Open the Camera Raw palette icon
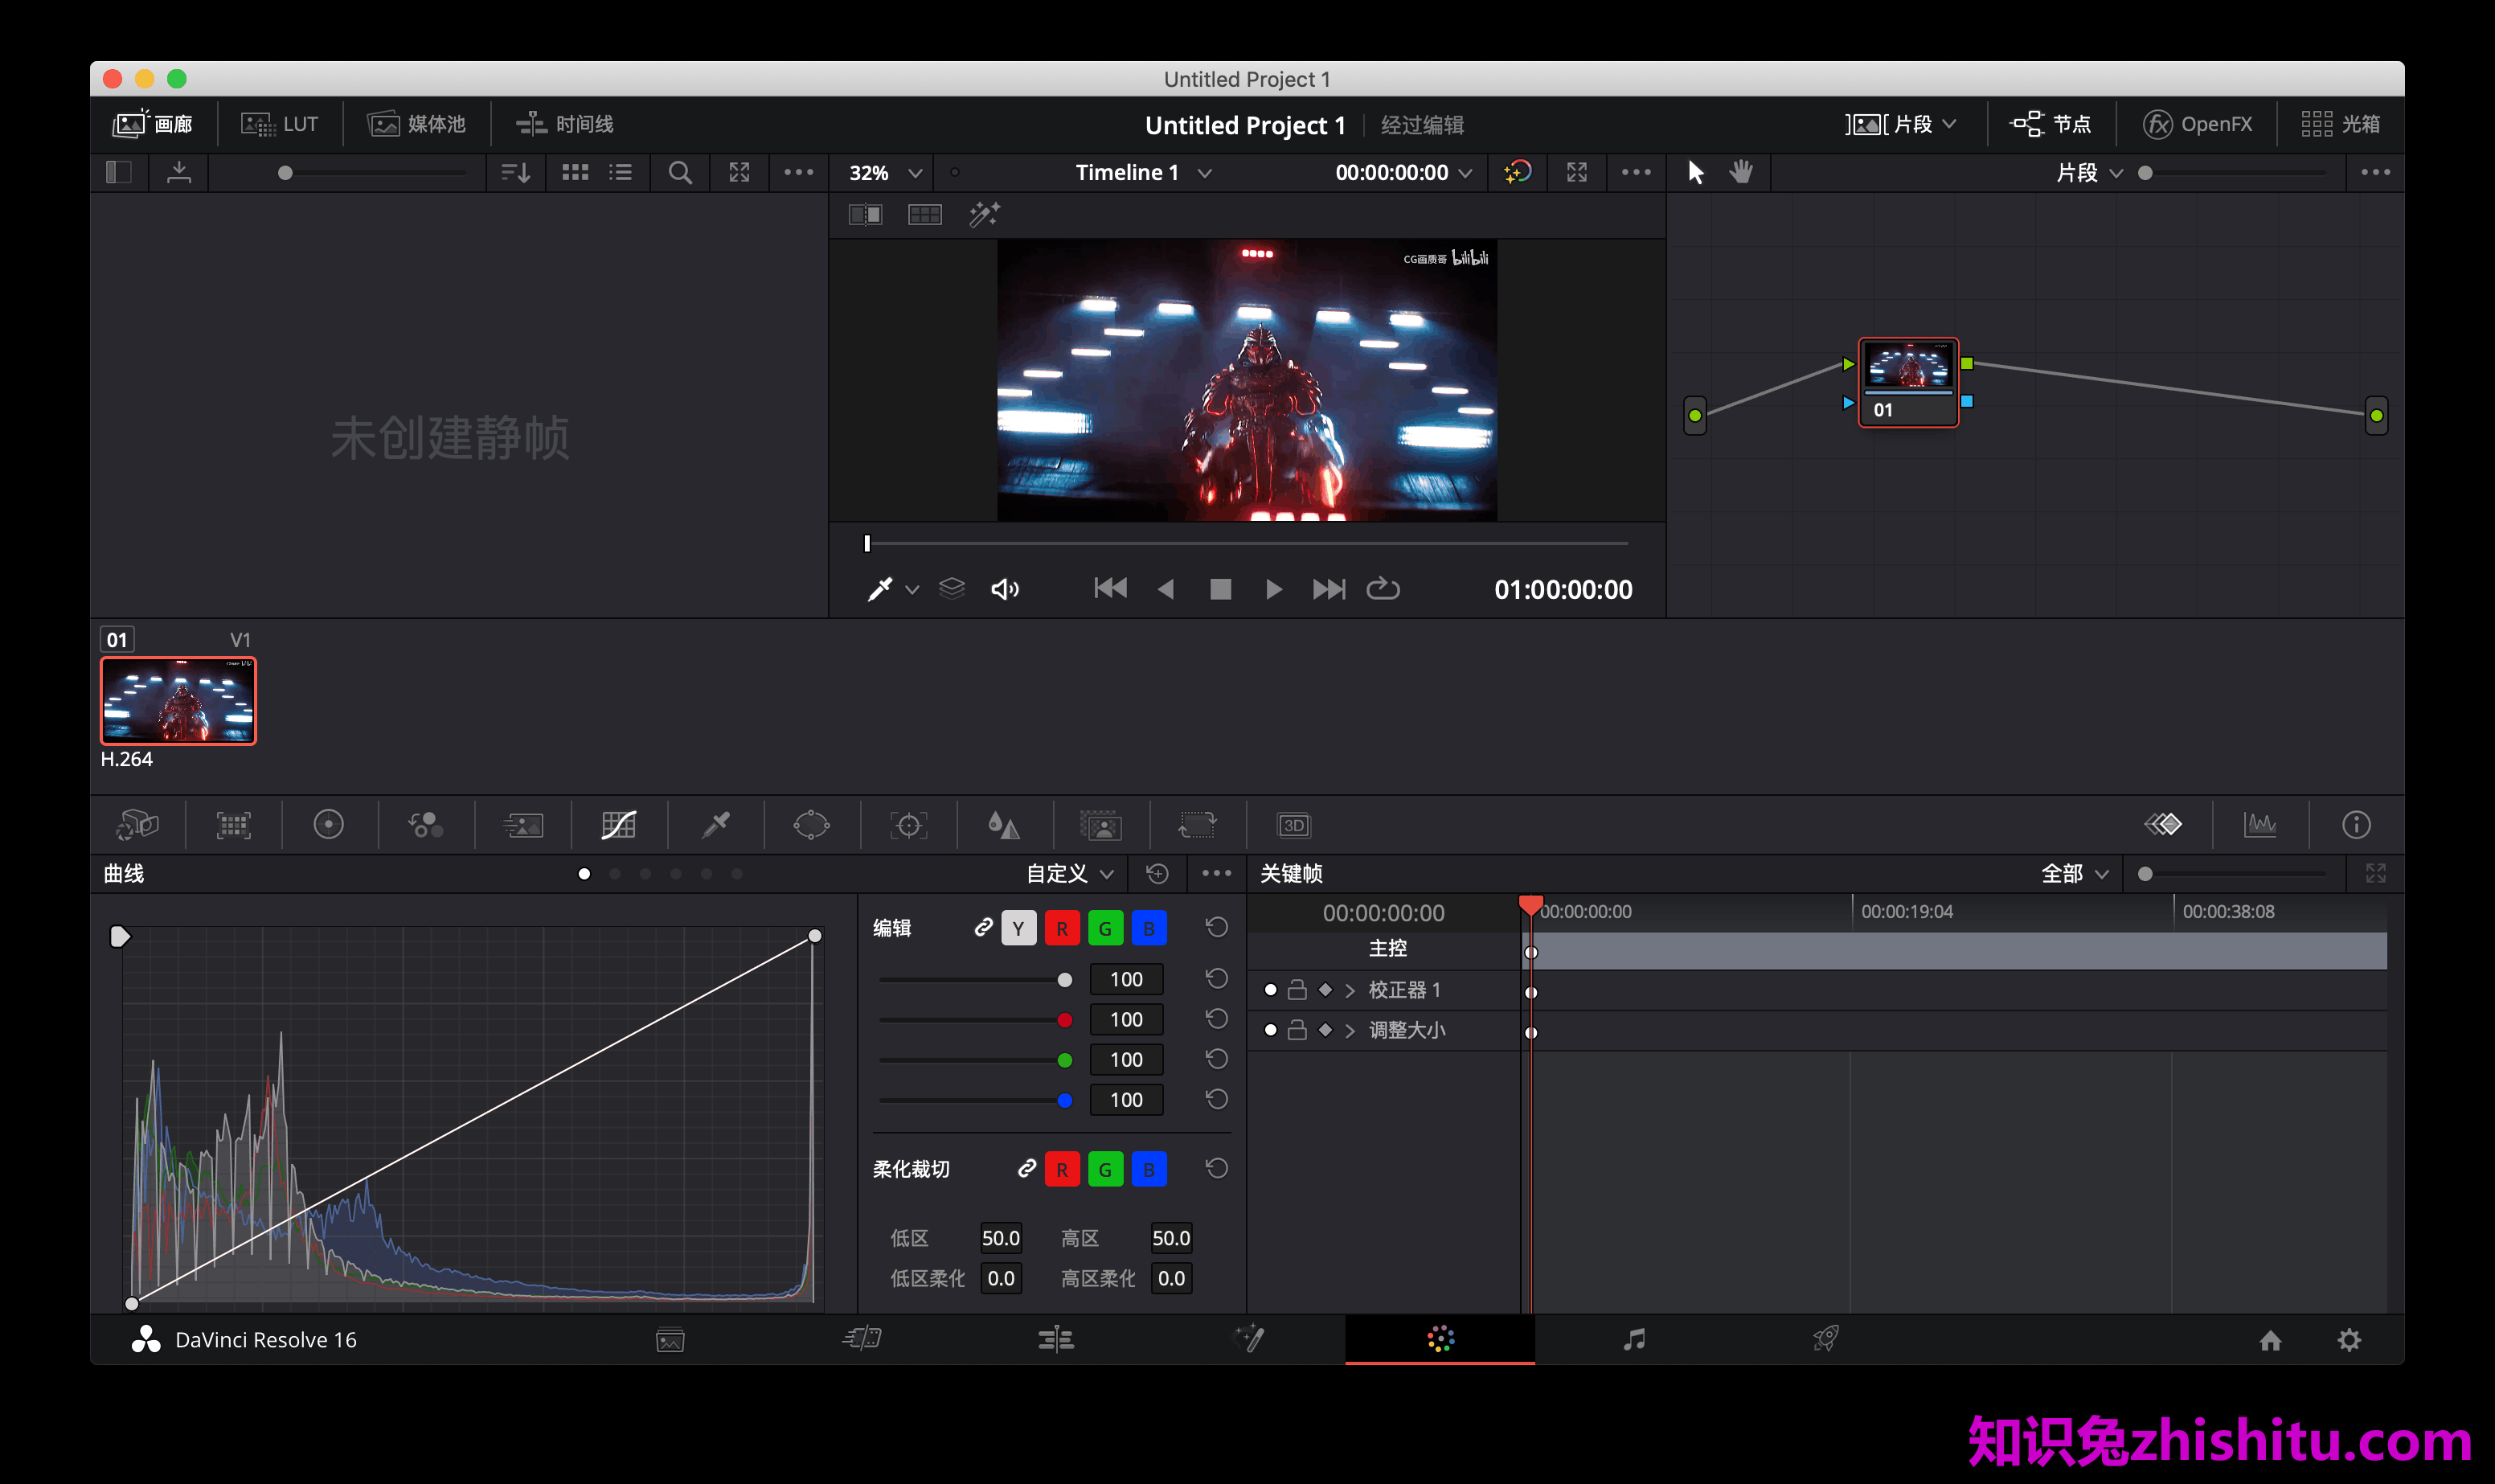The width and height of the screenshot is (2495, 1484). [x=138, y=824]
